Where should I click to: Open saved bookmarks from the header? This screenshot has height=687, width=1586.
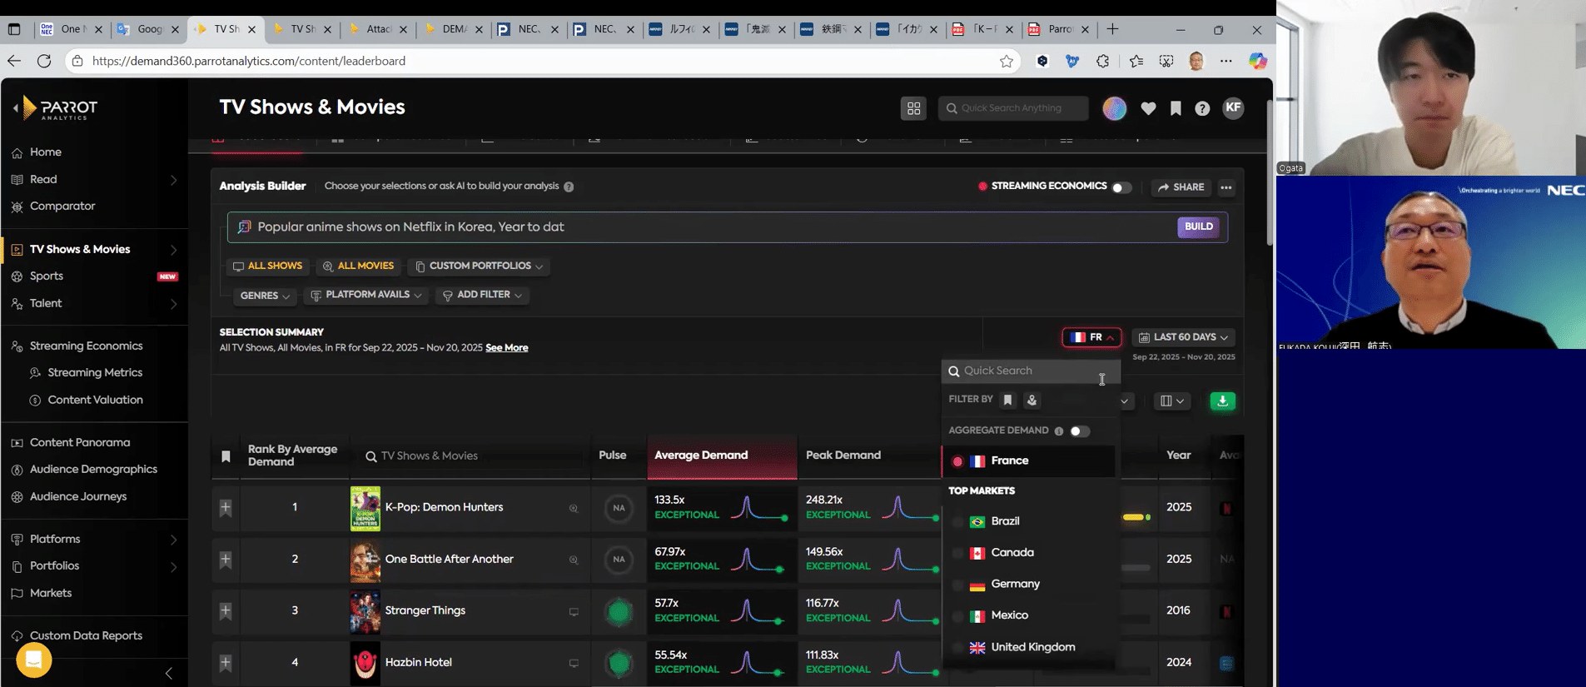pyautogui.click(x=1176, y=108)
